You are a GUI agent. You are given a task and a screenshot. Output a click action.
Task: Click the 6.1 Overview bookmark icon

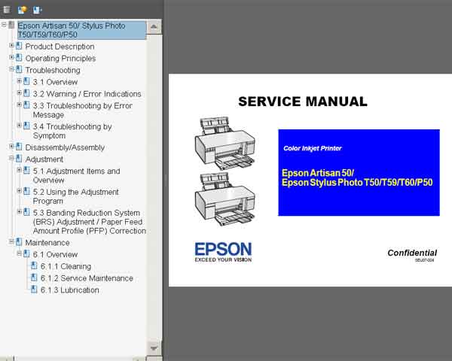(26, 253)
